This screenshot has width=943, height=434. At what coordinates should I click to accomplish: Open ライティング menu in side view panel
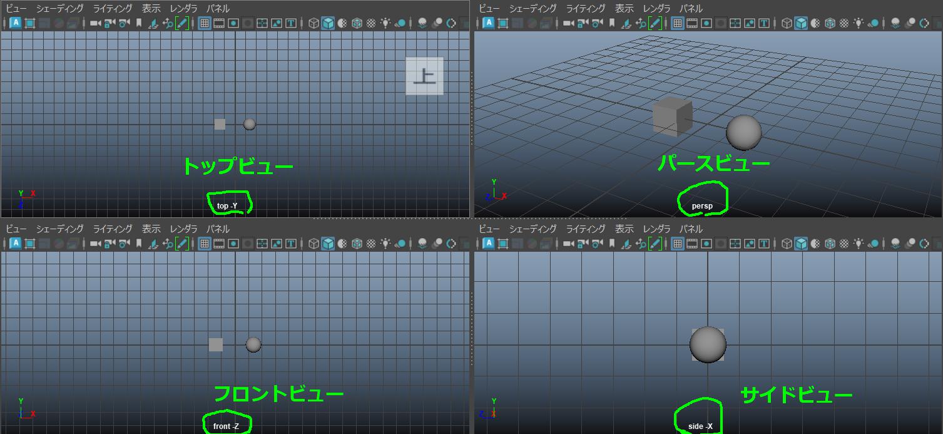point(586,229)
